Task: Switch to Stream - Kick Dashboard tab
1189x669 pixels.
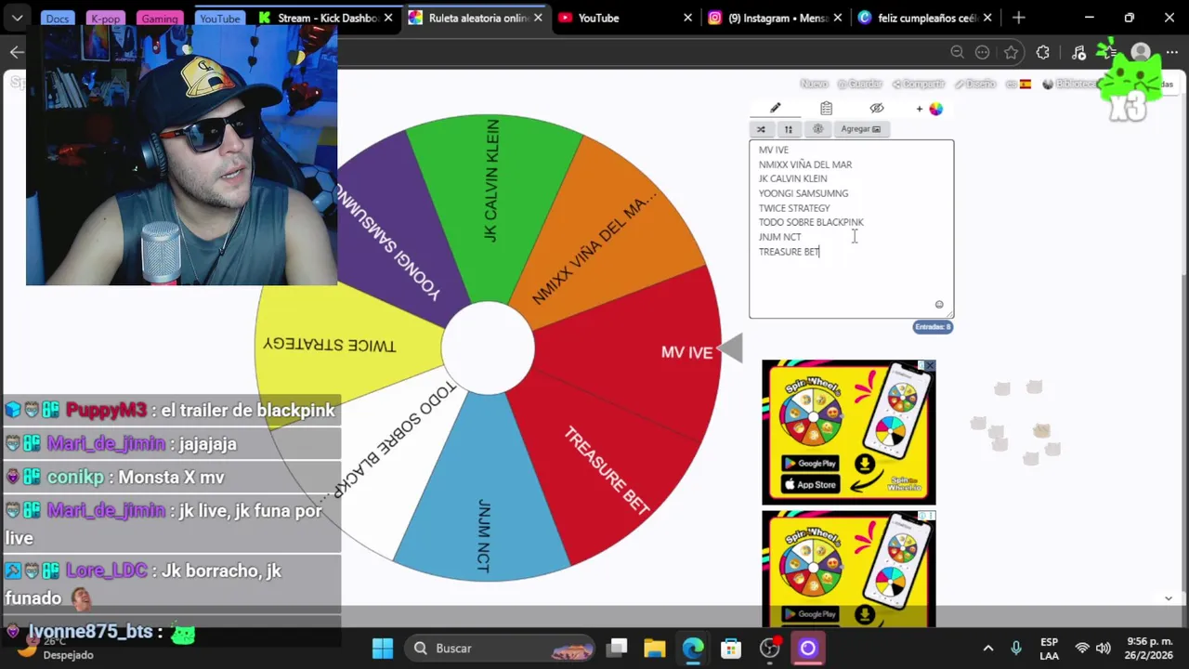Action: point(325,18)
